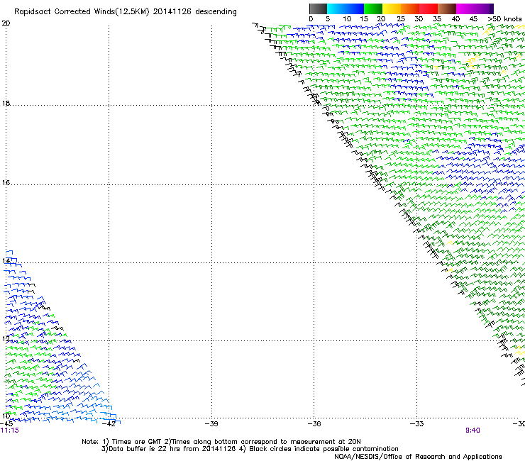The width and height of the screenshot is (525, 461).
Task: Click the title text 'Rapidscat Corrected Winds(12.5KM)'
Action: tap(82, 12)
